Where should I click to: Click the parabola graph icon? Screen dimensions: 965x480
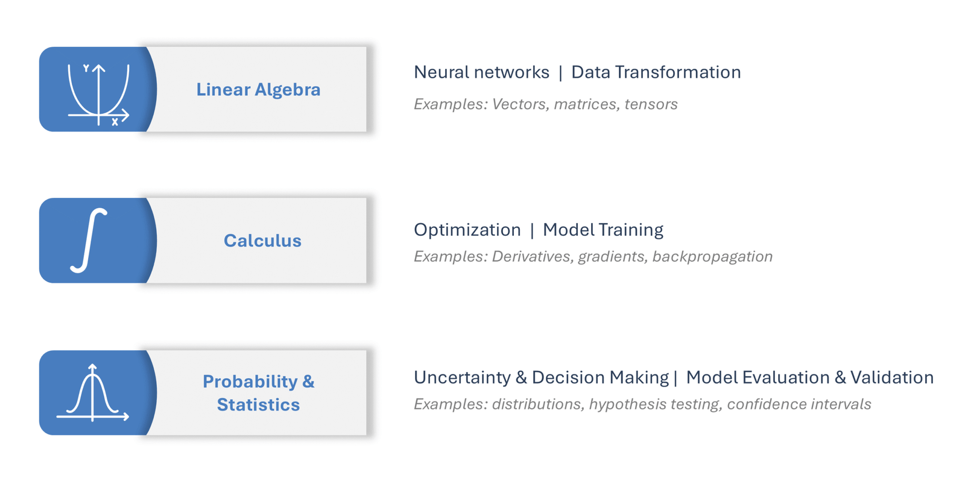98,94
